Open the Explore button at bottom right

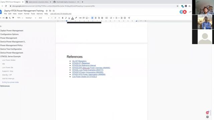(207, 117)
